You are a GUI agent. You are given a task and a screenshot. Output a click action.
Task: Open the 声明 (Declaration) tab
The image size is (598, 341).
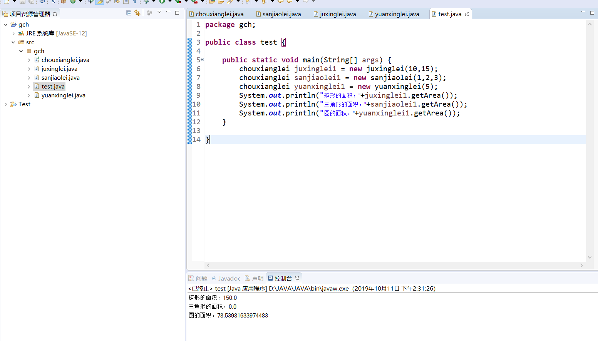[x=254, y=278]
